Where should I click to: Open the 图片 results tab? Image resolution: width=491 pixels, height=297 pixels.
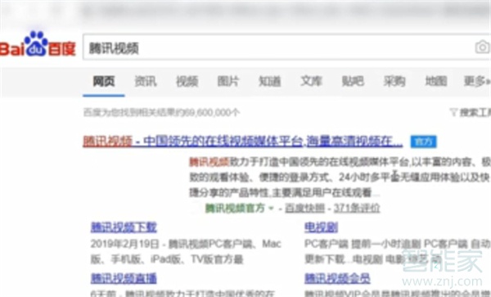click(x=228, y=81)
